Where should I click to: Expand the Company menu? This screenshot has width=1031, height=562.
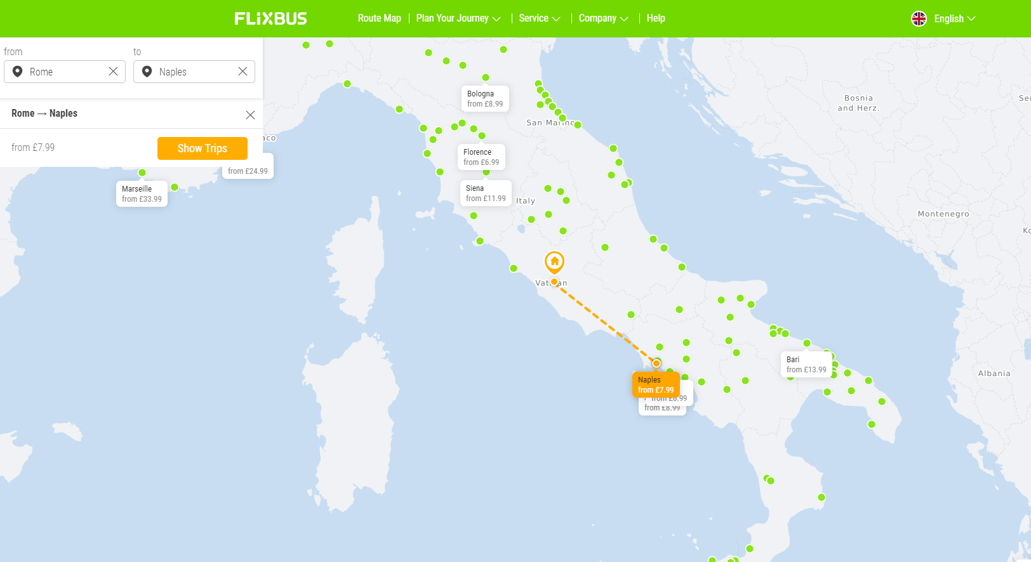point(604,18)
